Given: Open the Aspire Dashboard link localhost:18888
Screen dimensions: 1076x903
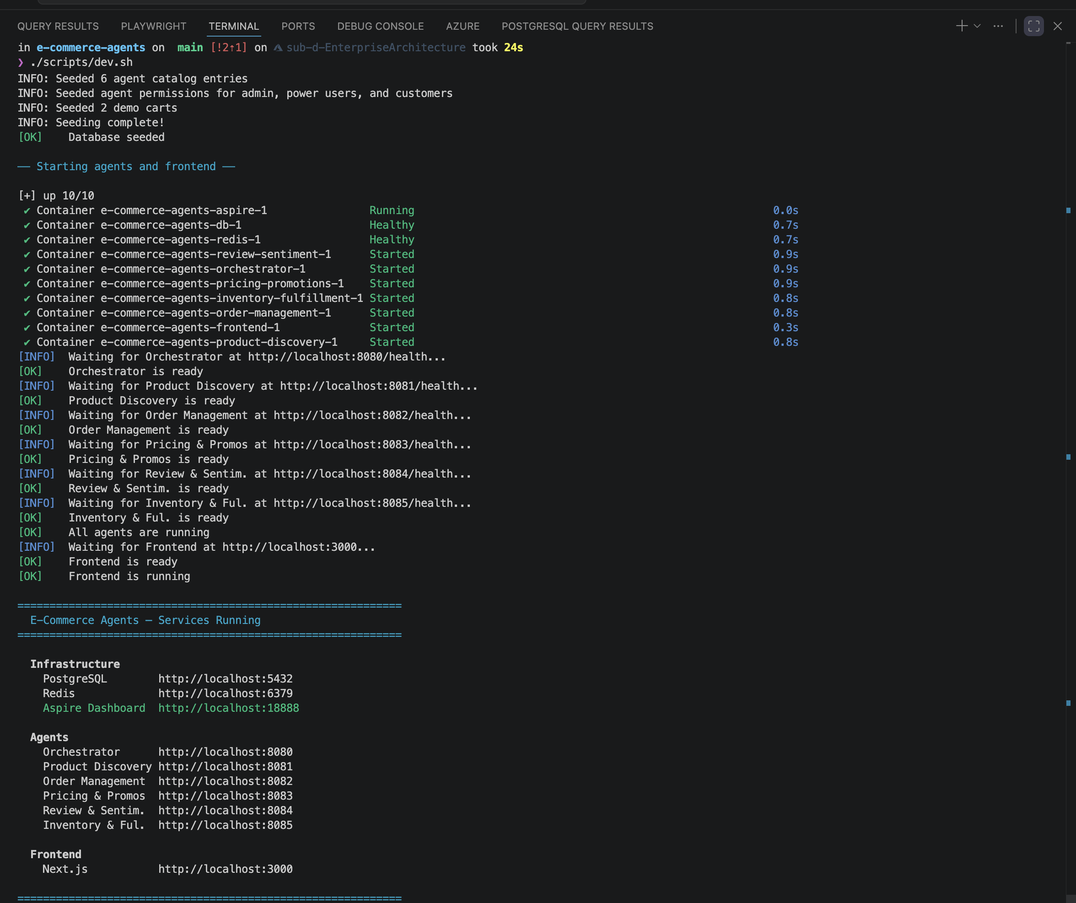Looking at the screenshot, I should (x=229, y=708).
